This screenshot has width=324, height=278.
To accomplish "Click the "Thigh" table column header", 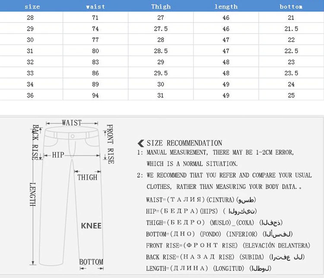I will [161, 6].
